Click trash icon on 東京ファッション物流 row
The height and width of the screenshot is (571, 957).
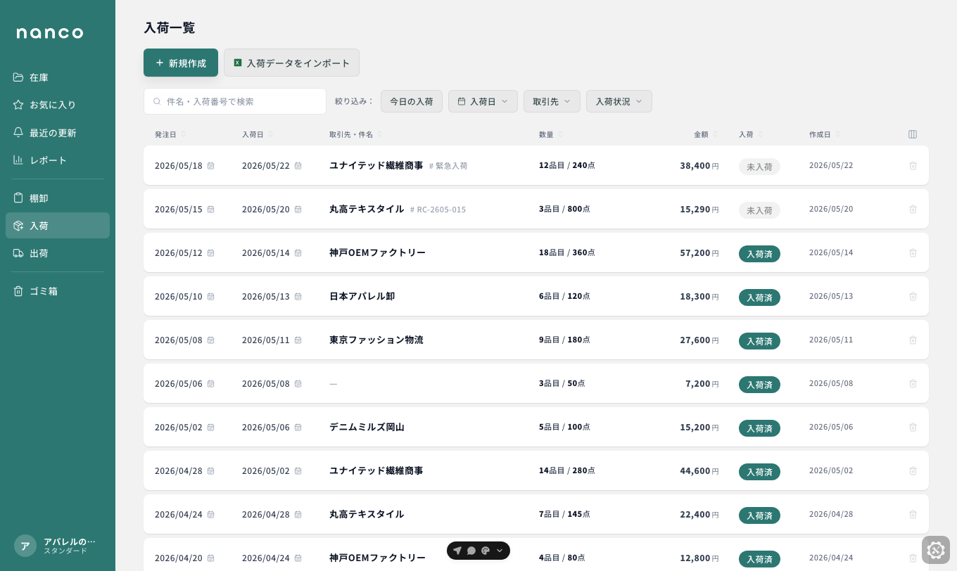click(x=913, y=340)
